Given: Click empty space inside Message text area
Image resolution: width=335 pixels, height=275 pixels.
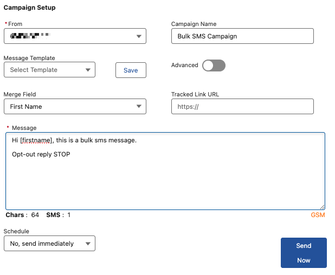Looking at the screenshot, I should click(165, 184).
